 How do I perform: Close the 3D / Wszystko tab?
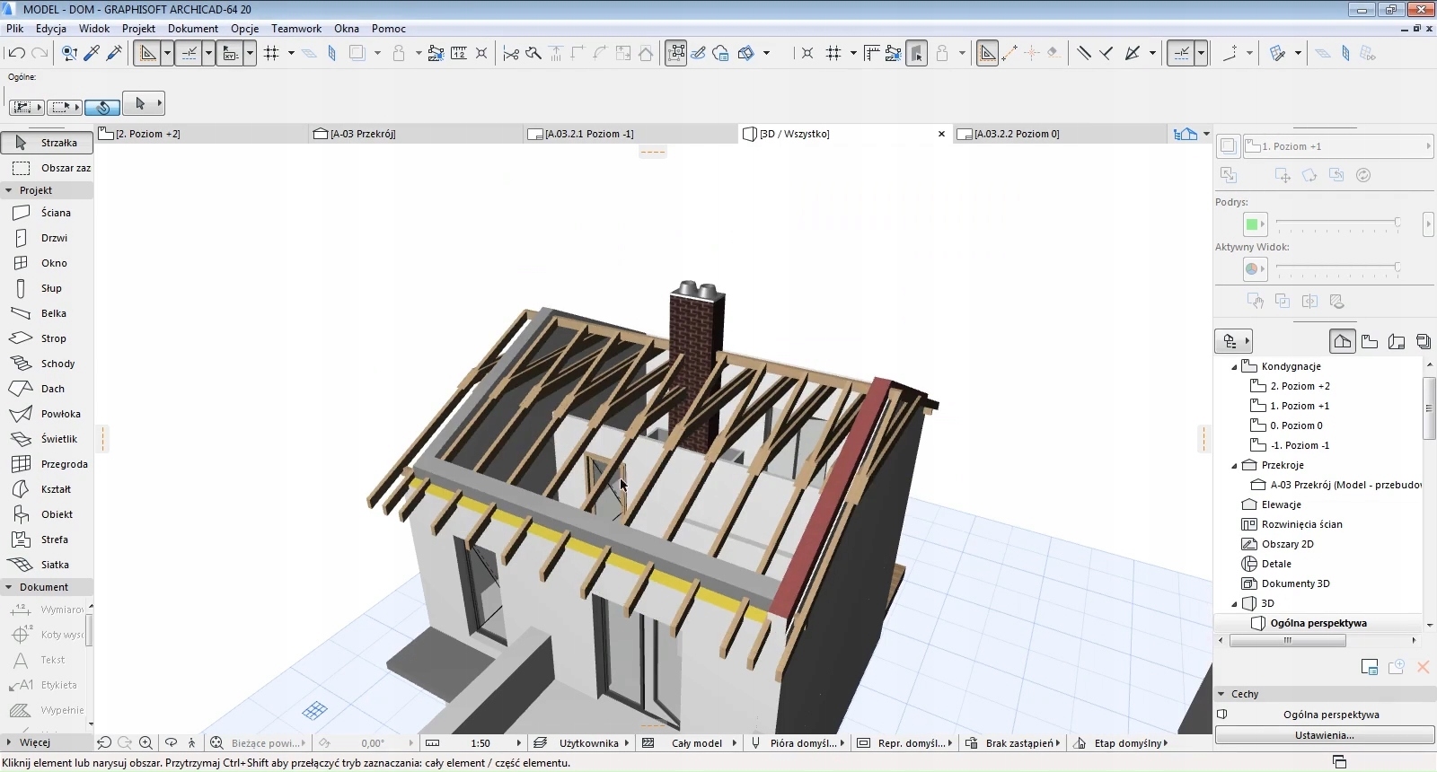(941, 134)
